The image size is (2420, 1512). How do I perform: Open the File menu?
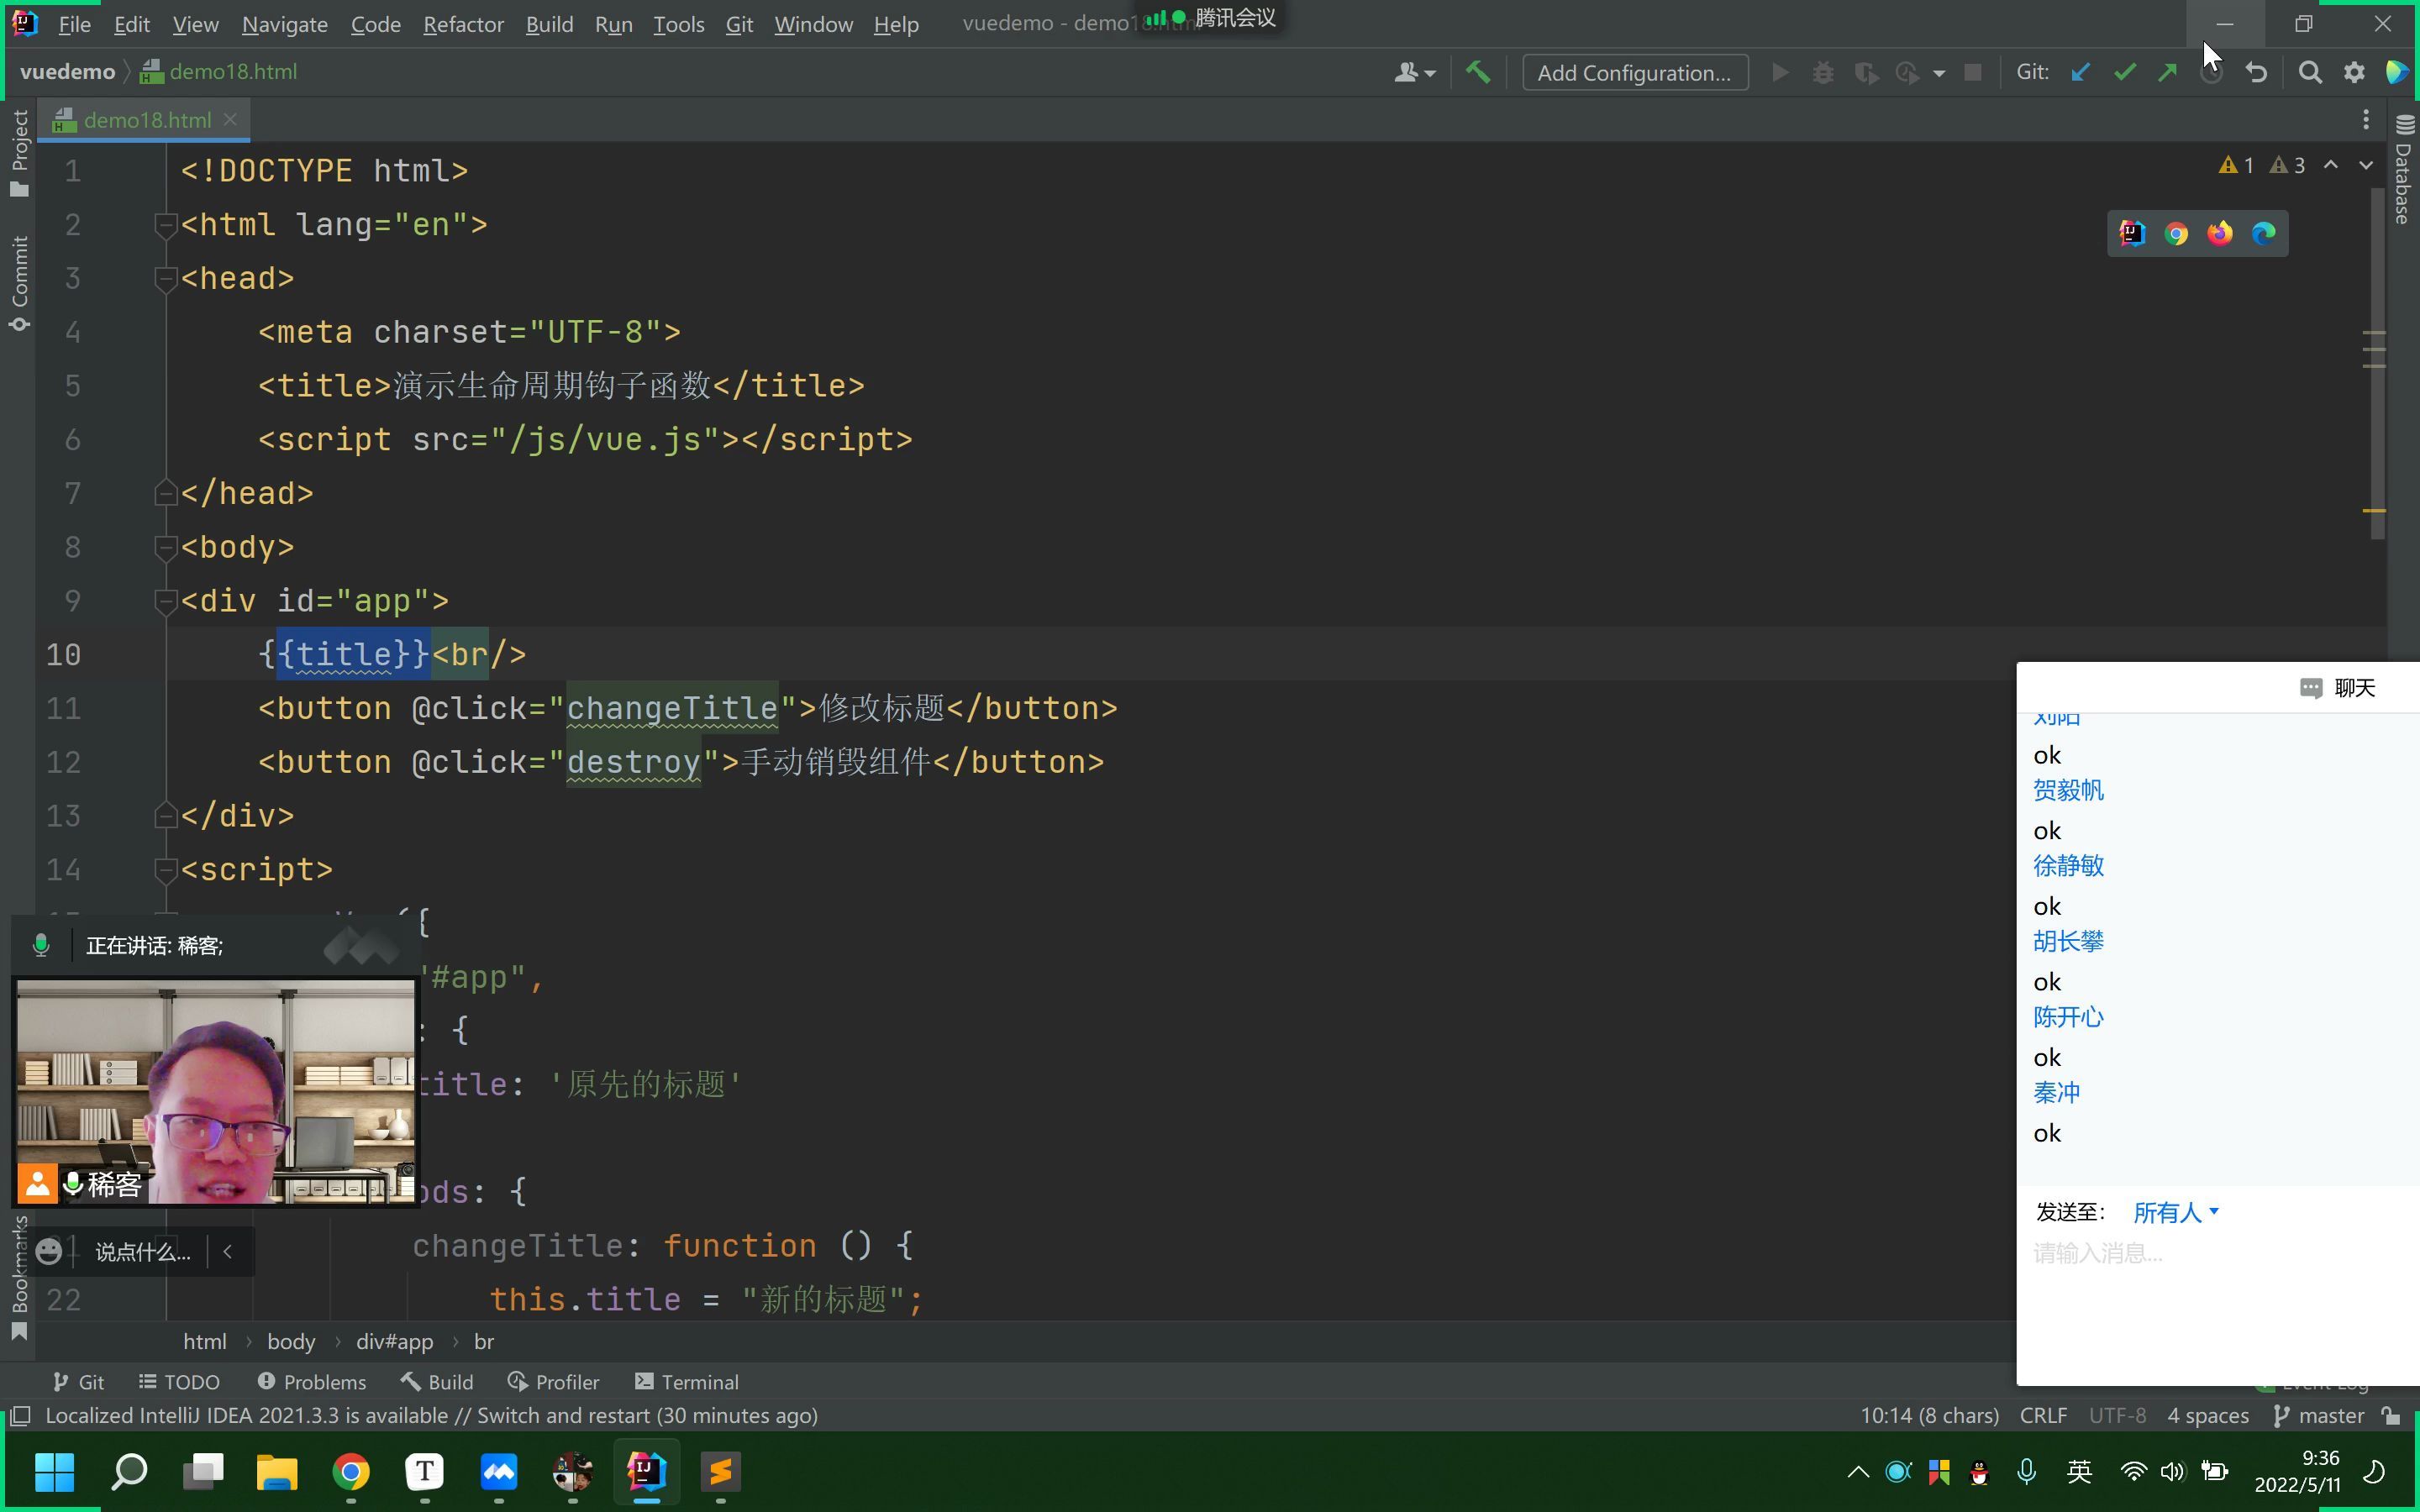[74, 24]
